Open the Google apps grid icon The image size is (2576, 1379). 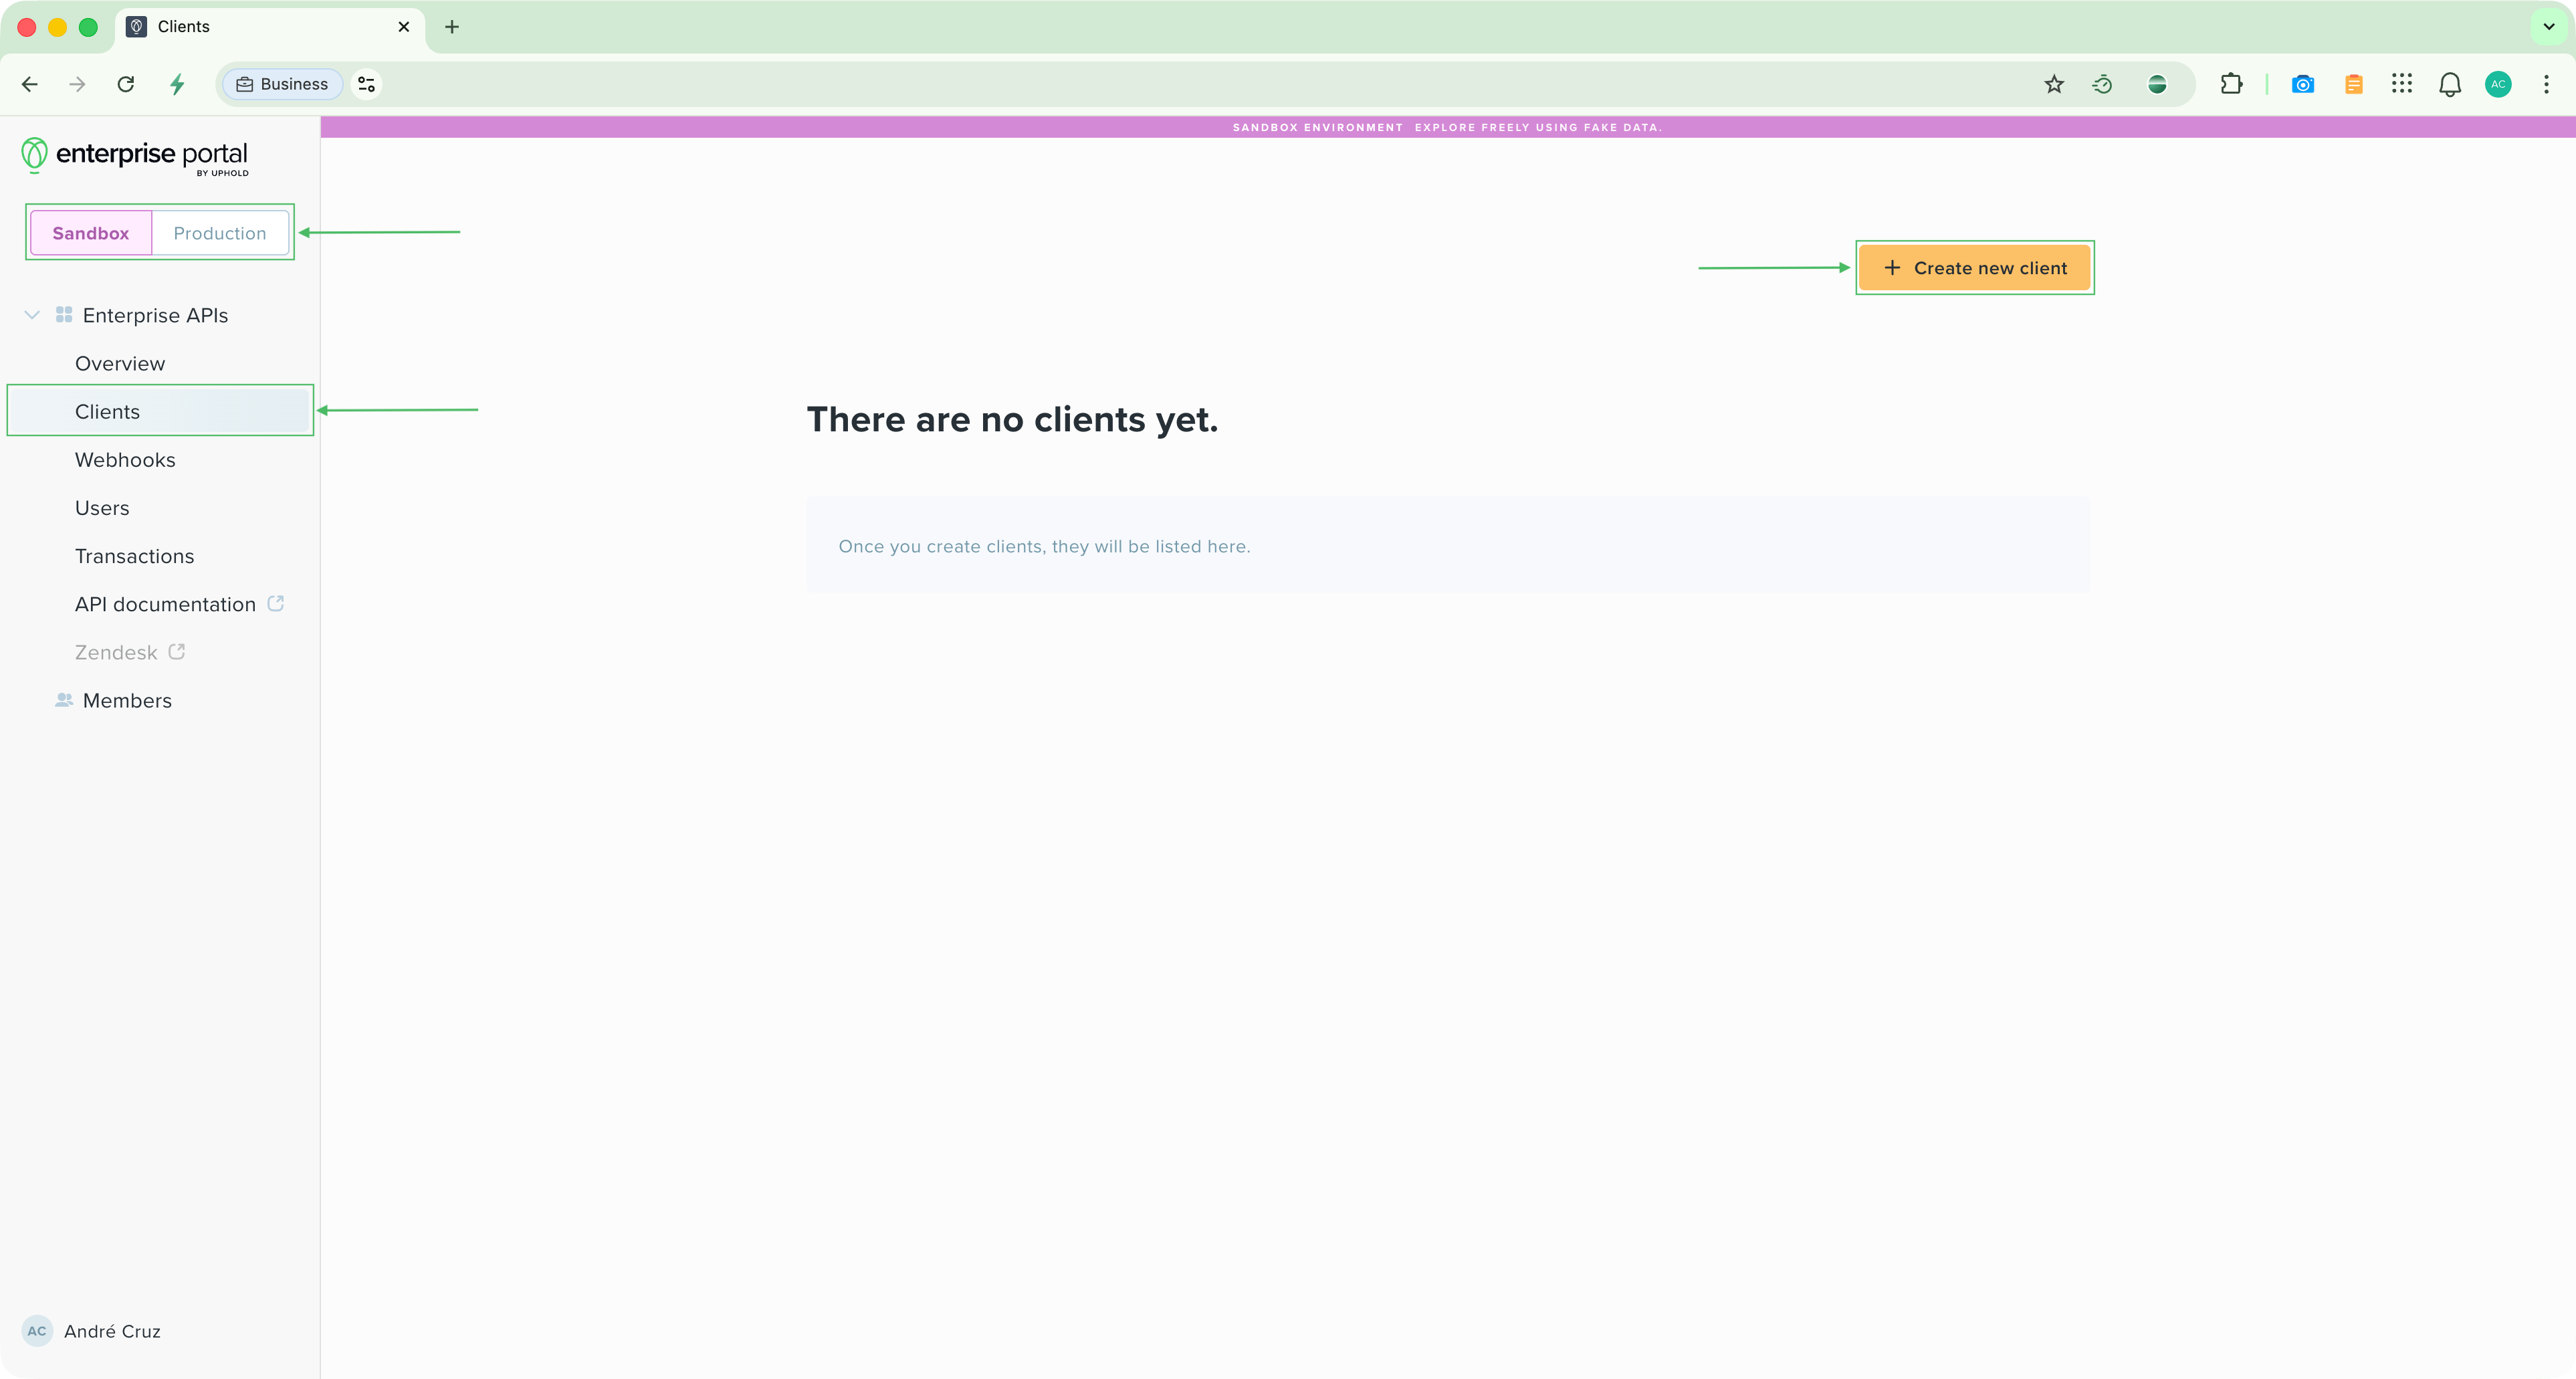(2403, 84)
